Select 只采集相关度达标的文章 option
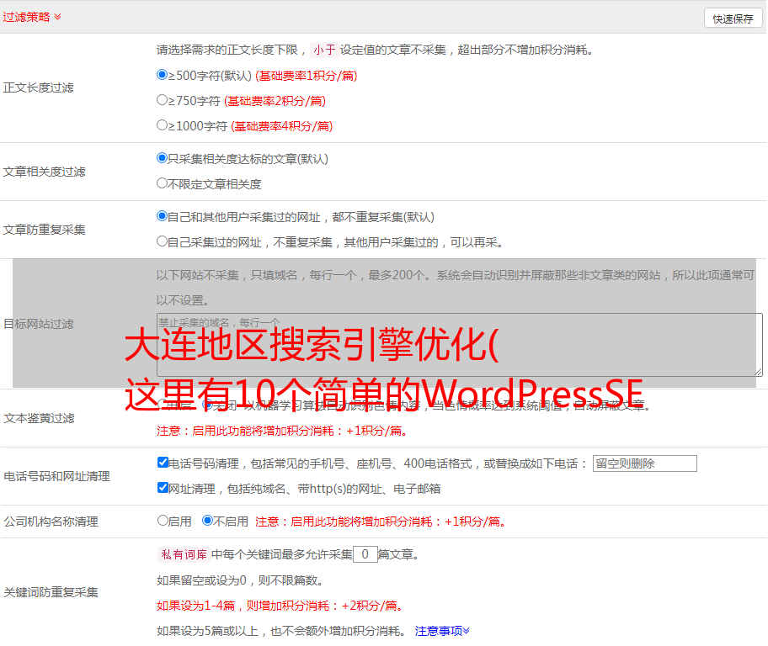This screenshot has height=646, width=768. point(162,158)
